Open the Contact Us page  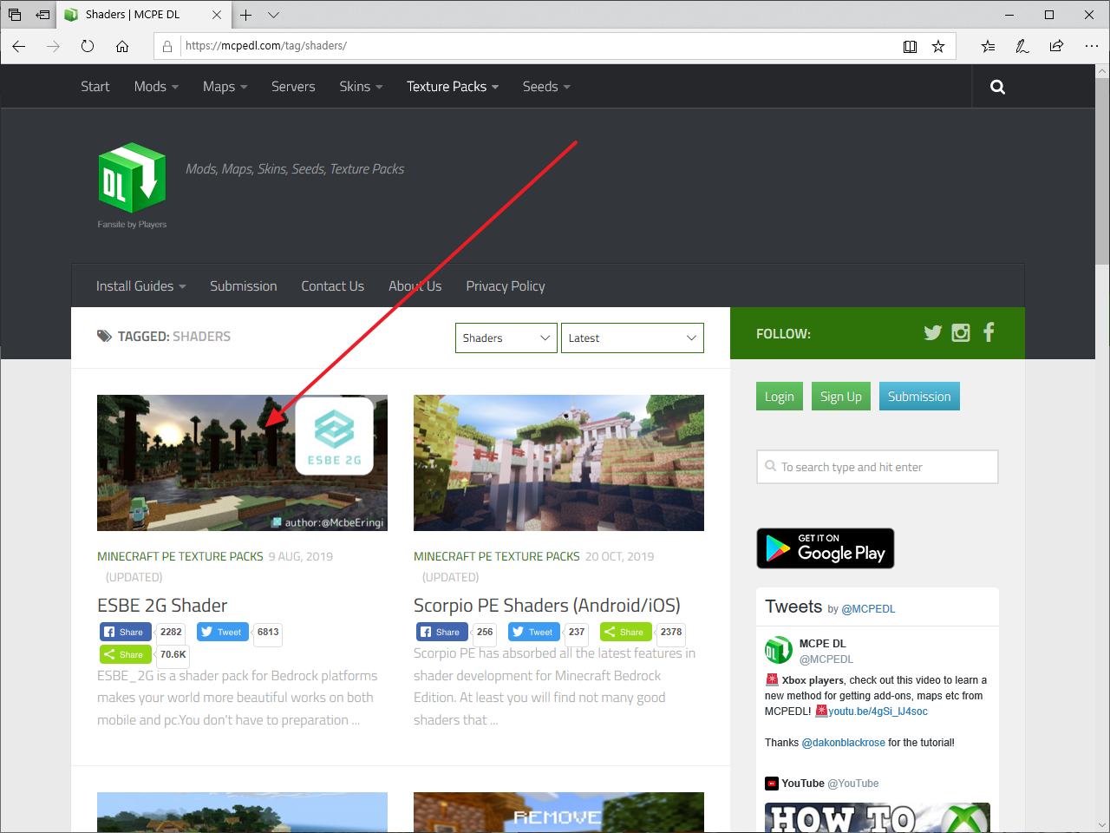click(x=332, y=286)
